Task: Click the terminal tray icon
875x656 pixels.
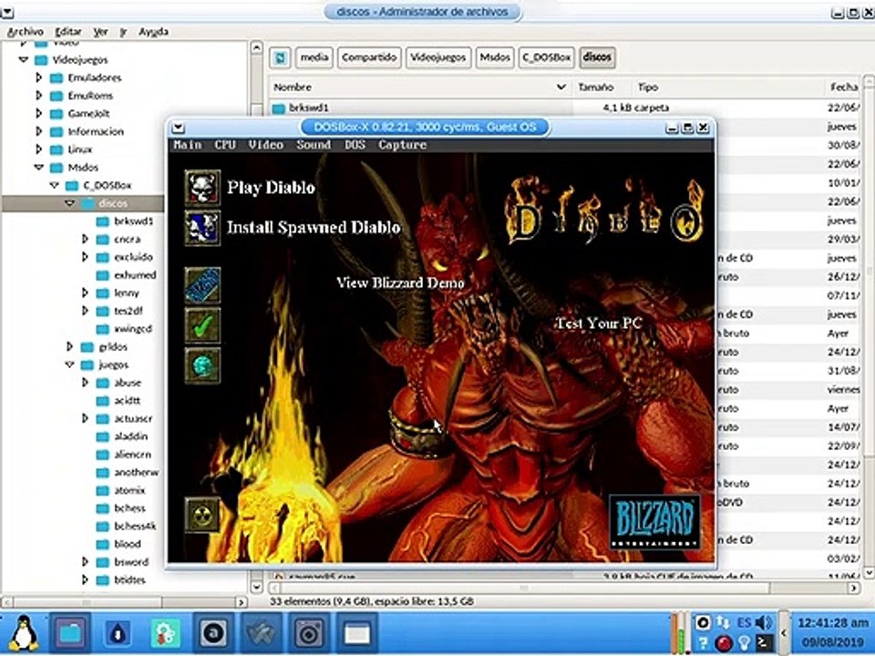Action: click(x=764, y=643)
